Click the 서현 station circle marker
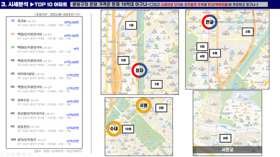Viewport: 280px width, 157px height. click(x=143, y=106)
